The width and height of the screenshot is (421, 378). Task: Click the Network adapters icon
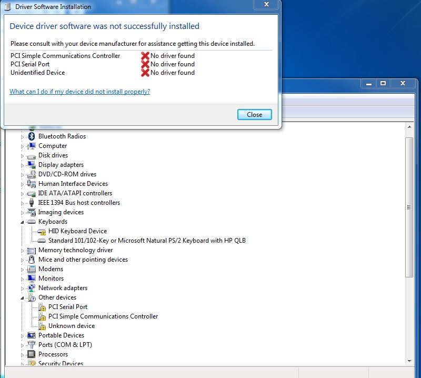point(31,288)
